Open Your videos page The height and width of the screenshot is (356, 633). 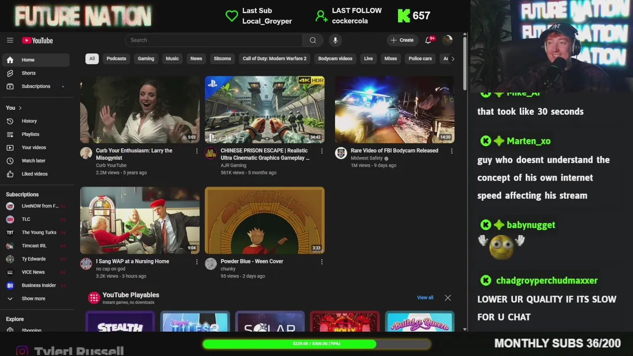tap(35, 147)
